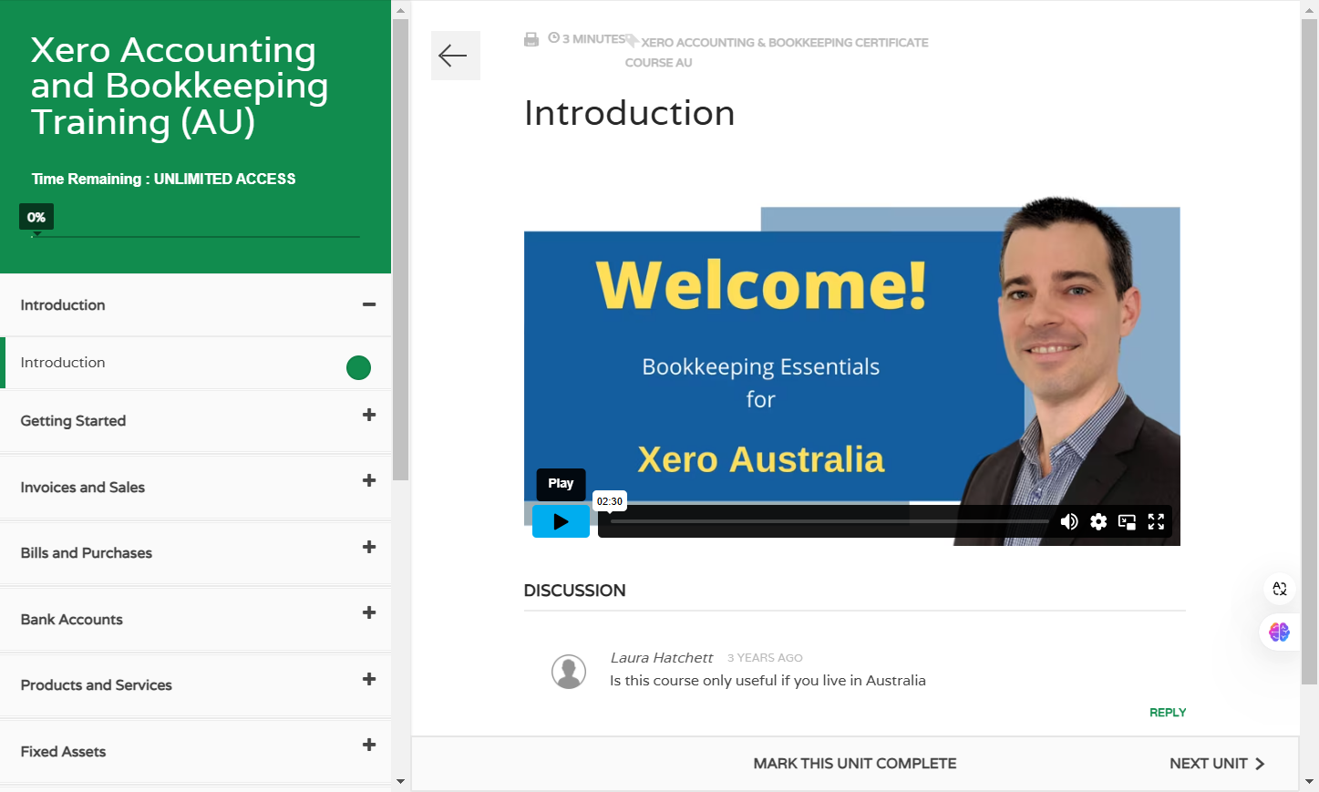Image resolution: width=1319 pixels, height=792 pixels.
Task: Click the brain AI assistant icon
Action: [x=1279, y=632]
